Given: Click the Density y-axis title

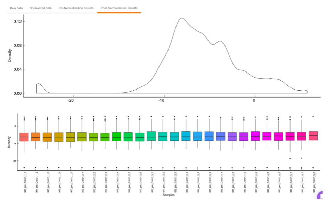Looking at the screenshot, I should click(x=10, y=56).
